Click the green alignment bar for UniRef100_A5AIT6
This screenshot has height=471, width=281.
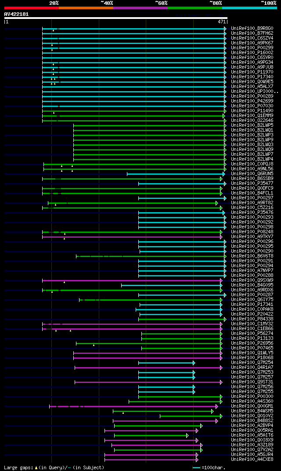(x=151, y=435)
